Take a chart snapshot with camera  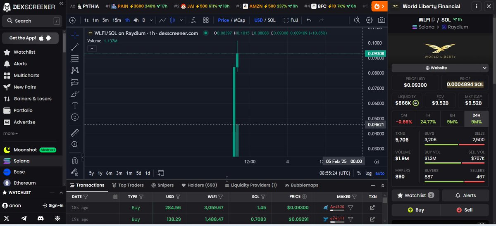pos(382,20)
